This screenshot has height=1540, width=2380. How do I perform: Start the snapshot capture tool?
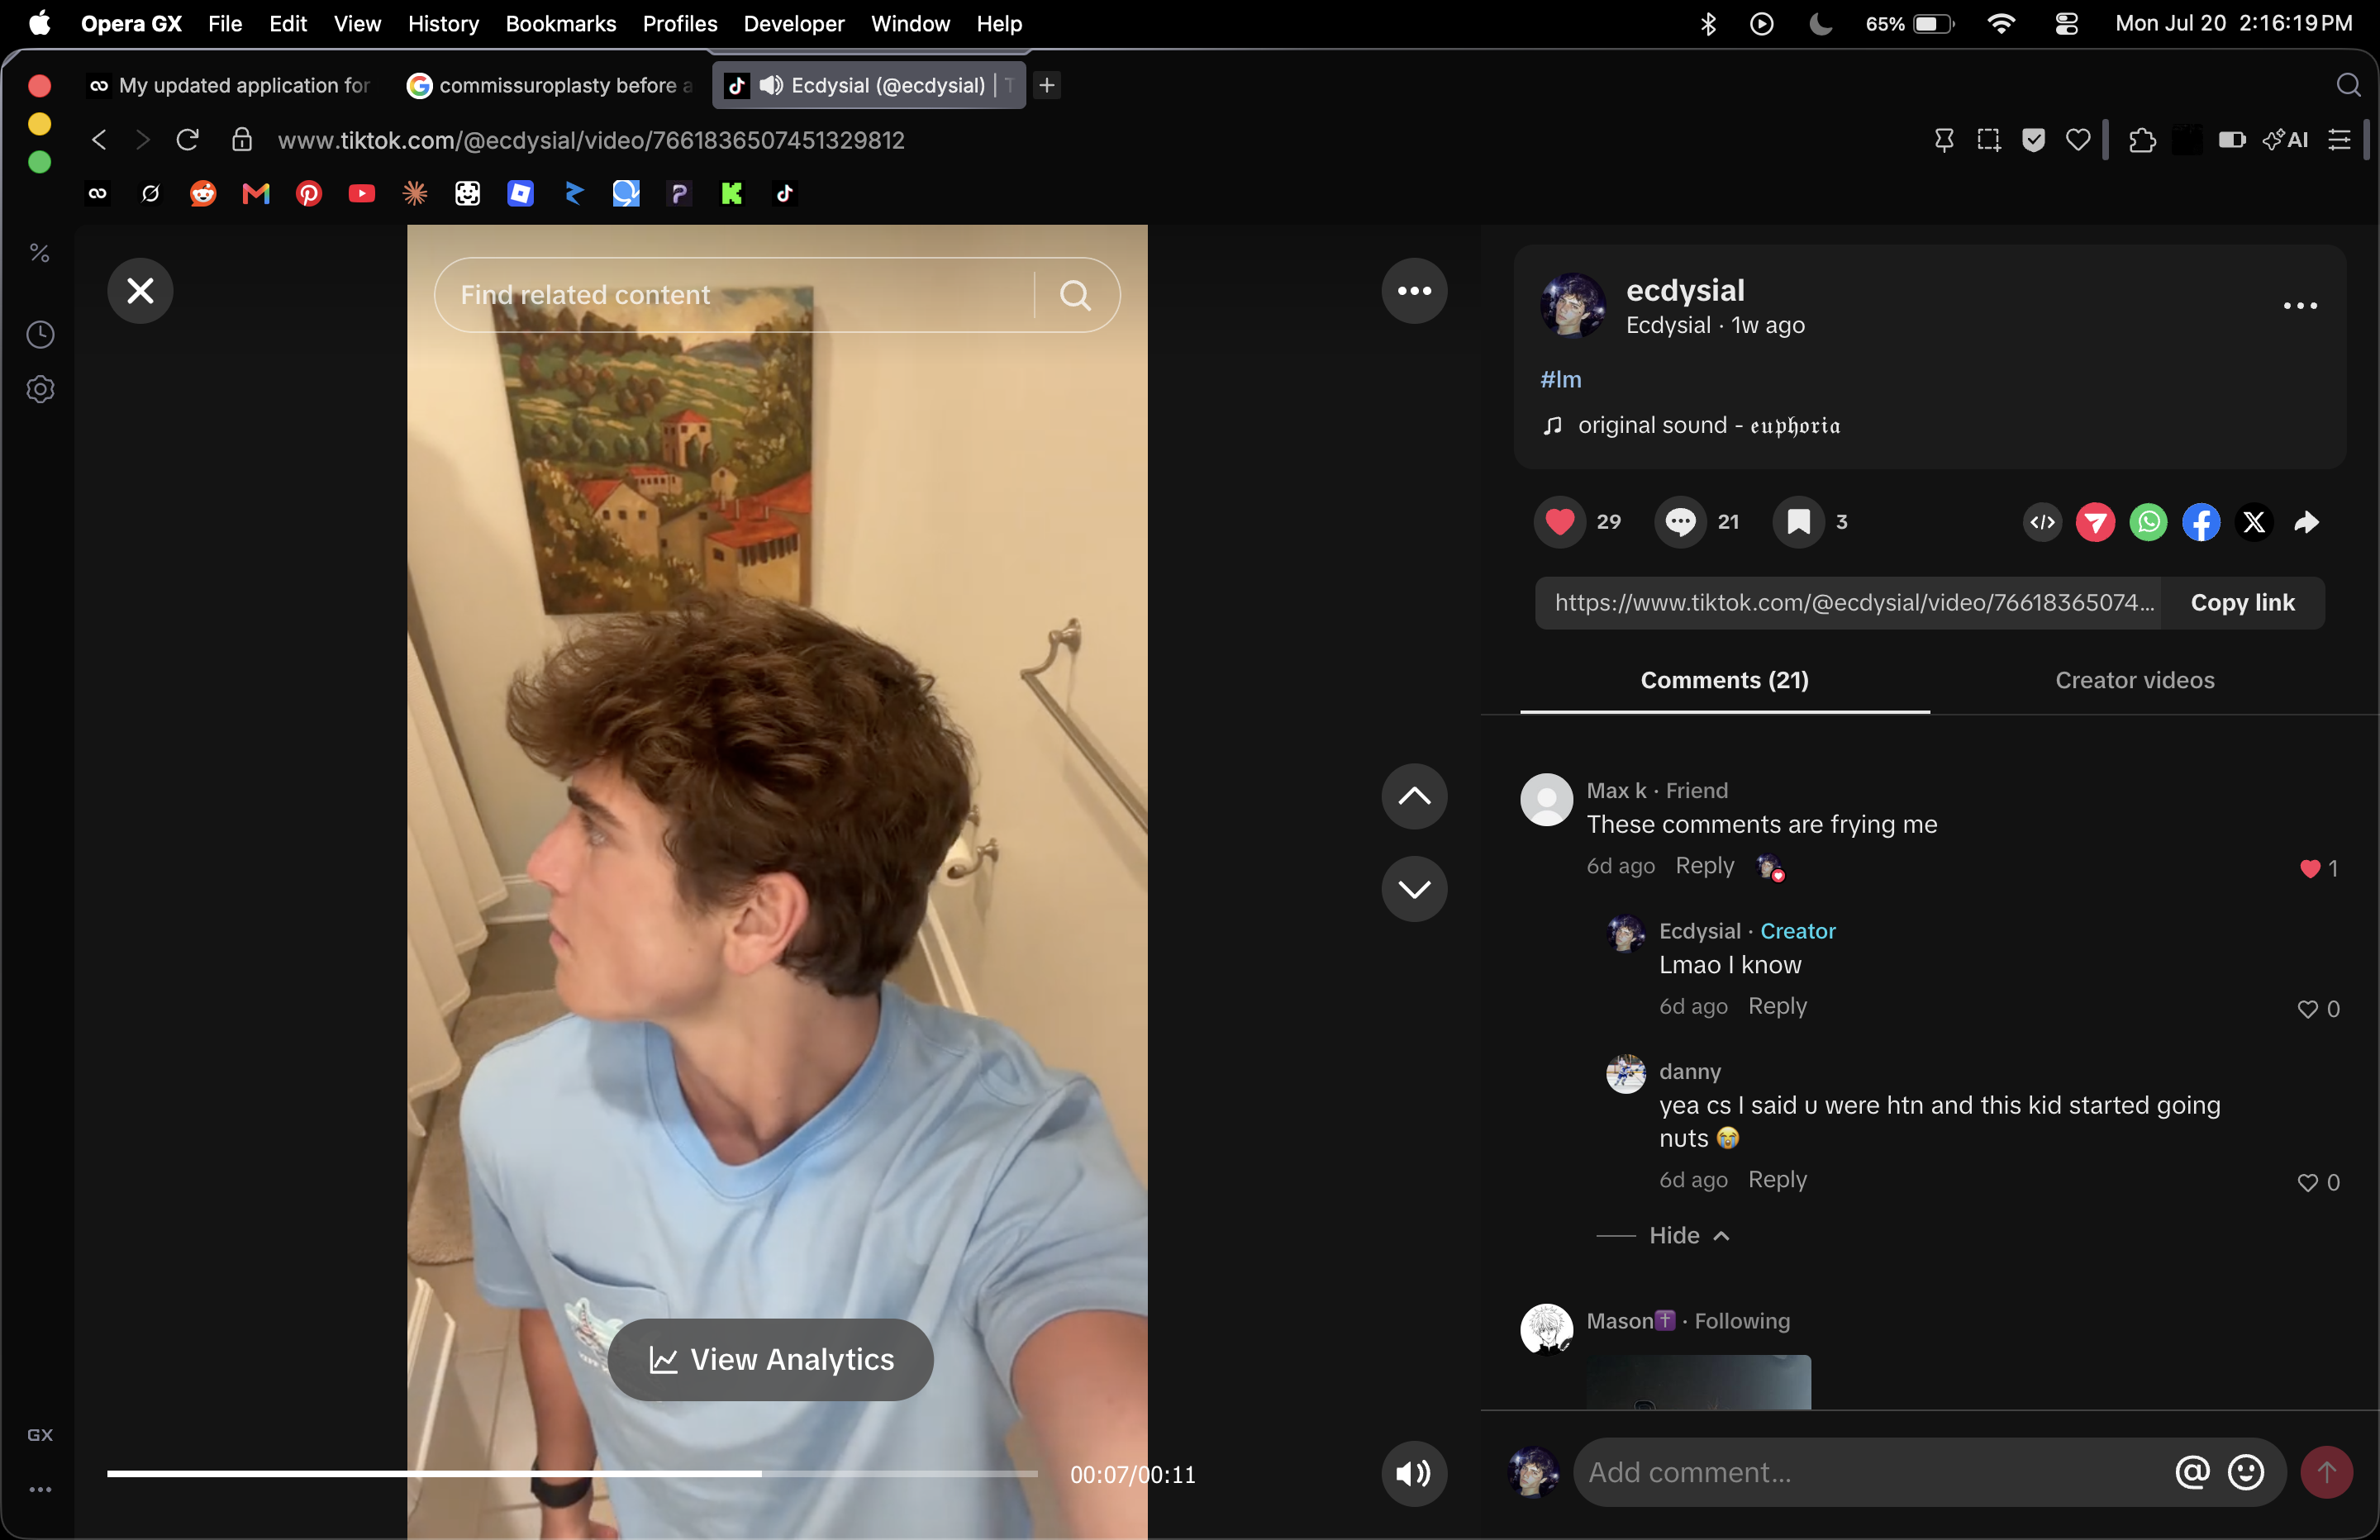[1989, 140]
